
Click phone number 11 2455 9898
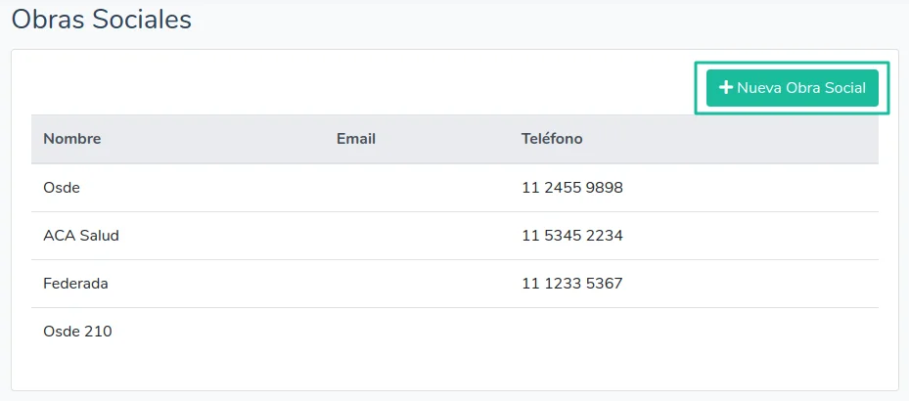point(572,188)
